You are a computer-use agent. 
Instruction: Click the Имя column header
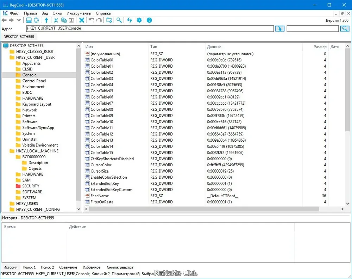coord(89,47)
